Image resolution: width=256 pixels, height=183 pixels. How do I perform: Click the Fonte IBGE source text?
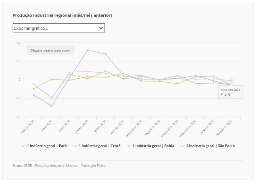[59, 166]
